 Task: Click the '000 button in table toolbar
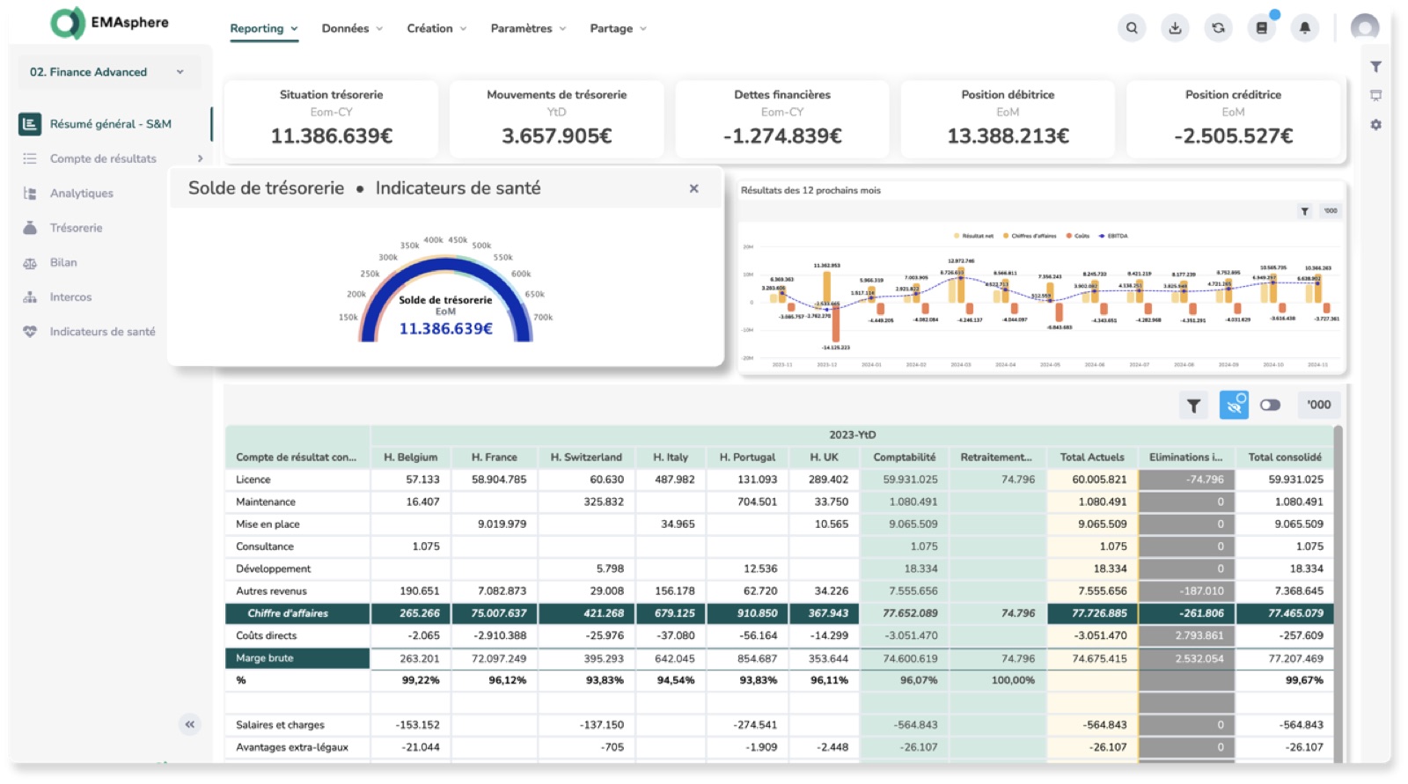click(1318, 406)
